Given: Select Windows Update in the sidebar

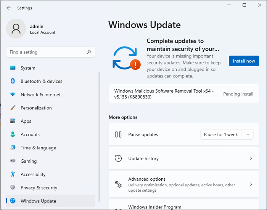Looking at the screenshot, I should 38,201.
